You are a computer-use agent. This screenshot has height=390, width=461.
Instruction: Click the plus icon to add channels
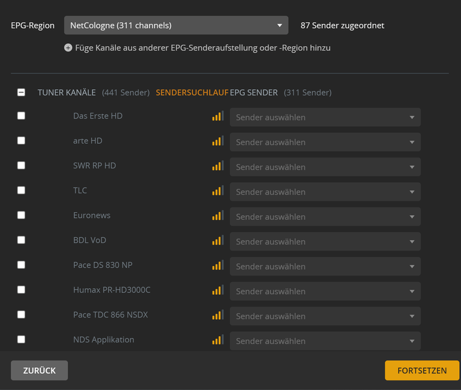point(68,48)
